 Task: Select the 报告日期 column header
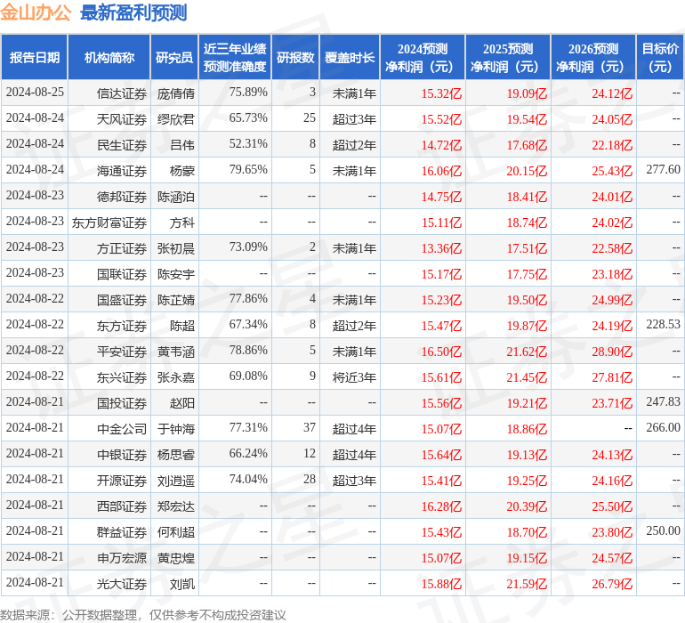point(35,57)
